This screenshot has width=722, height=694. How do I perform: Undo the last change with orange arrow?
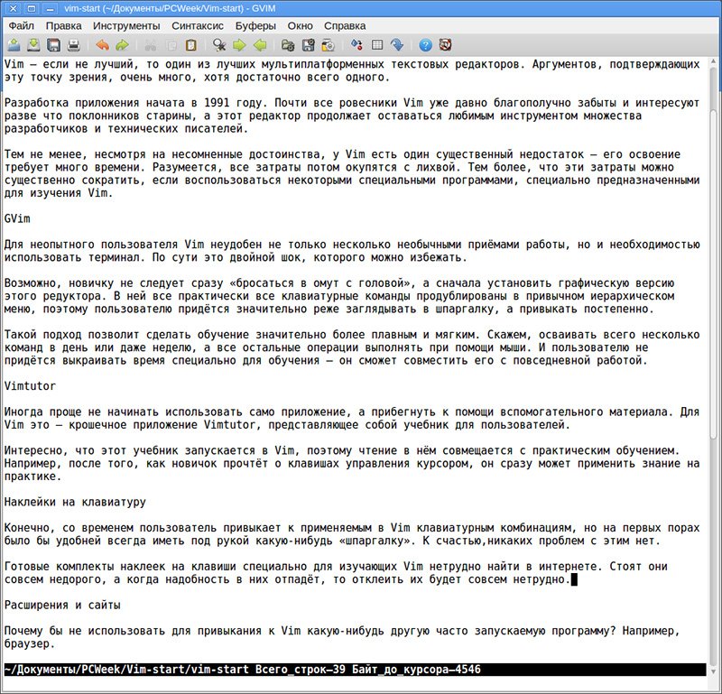(102, 45)
